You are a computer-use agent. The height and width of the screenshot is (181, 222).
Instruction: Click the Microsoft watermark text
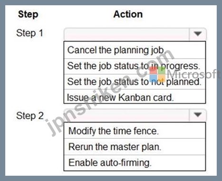(x=193, y=74)
